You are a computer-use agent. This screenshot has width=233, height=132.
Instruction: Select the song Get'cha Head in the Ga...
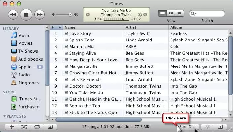pos(95,99)
